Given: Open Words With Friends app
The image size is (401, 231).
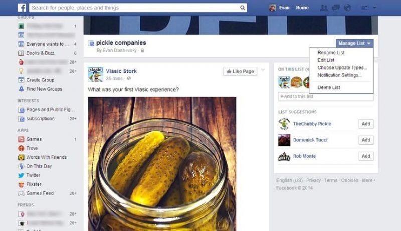Looking at the screenshot, I should 43,157.
